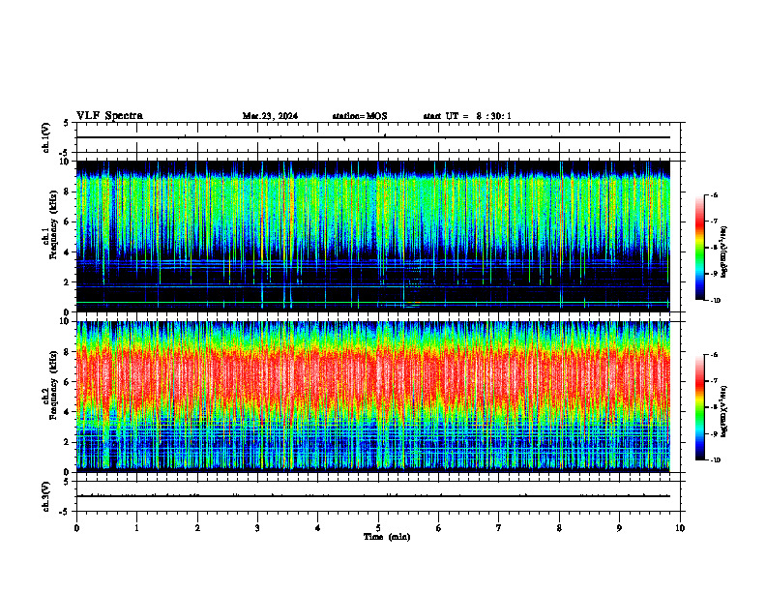Screen dimensions: 766x592
Task: Click the ch.2 frequency tick label "8"
Action: 68,352
